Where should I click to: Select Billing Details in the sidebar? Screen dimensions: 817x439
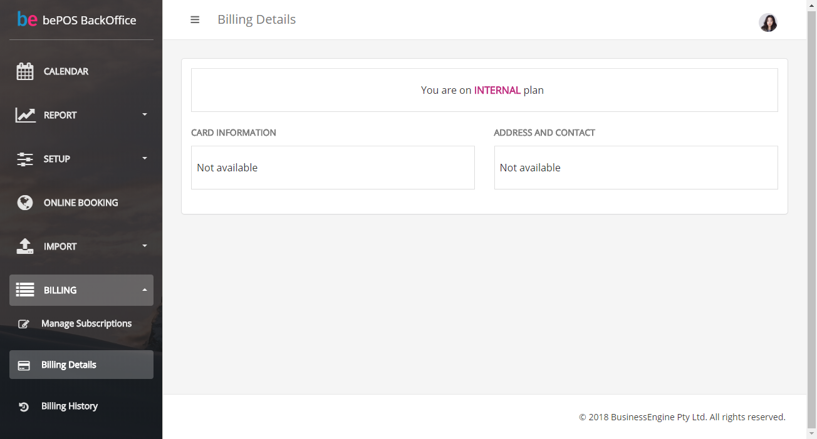tap(81, 365)
